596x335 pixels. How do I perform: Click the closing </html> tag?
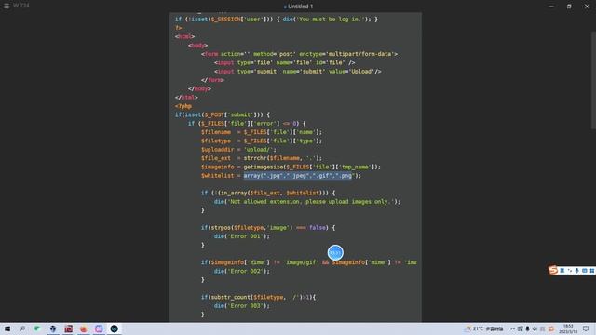click(186, 98)
